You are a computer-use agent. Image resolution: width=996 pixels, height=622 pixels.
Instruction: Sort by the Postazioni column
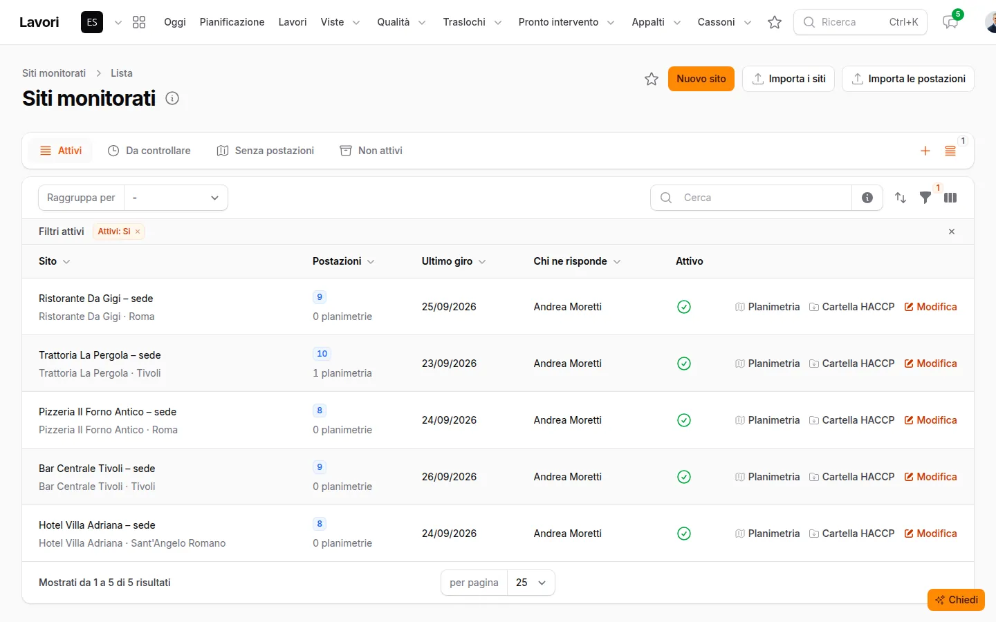(343, 261)
